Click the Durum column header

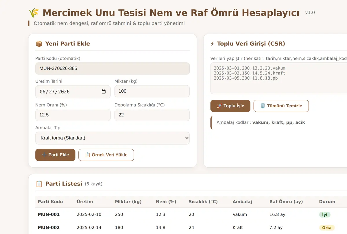327,202
